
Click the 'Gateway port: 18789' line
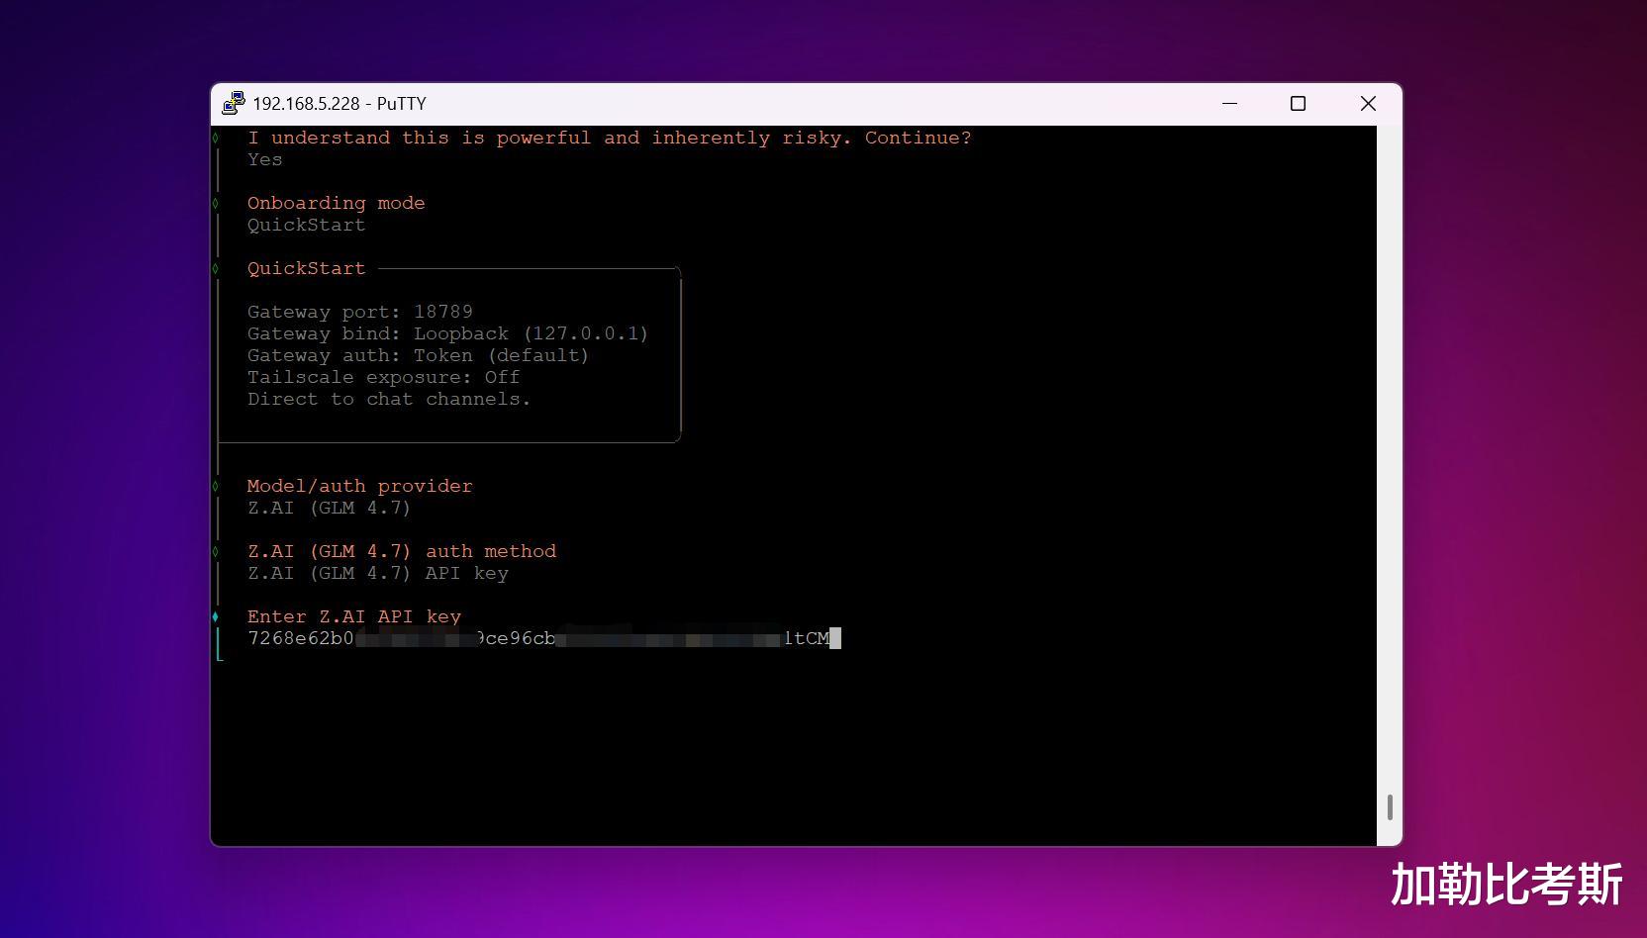tap(360, 312)
